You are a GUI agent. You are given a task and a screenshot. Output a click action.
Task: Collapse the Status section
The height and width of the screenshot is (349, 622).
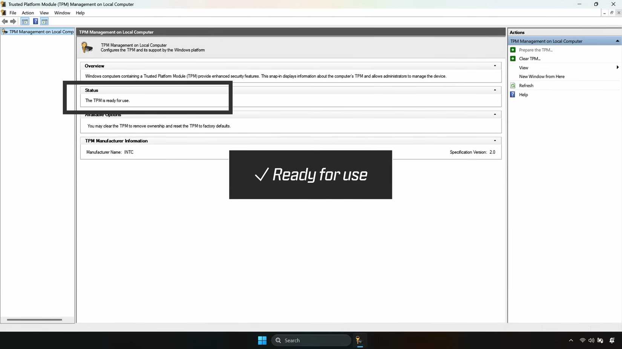(x=495, y=90)
